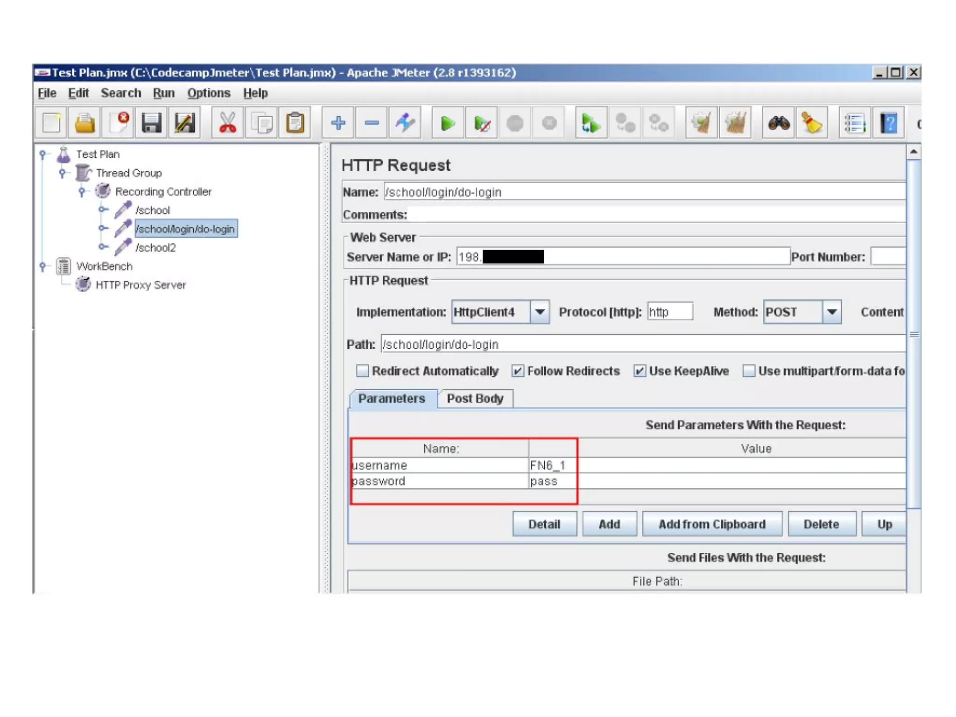
Task: Click the Function Helper list icon
Action: [x=855, y=123]
